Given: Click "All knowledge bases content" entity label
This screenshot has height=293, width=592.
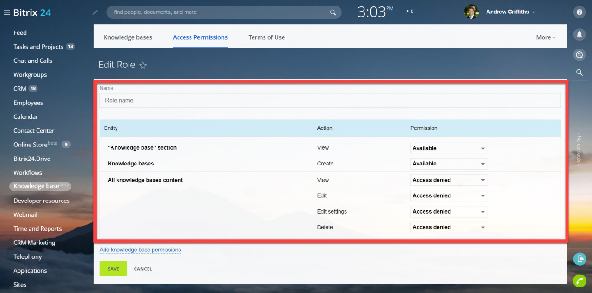Looking at the screenshot, I should [145, 180].
